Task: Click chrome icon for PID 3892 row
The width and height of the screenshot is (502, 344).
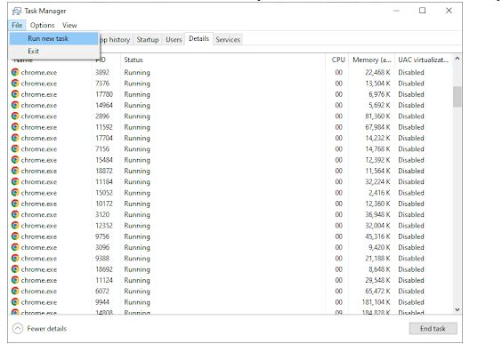Action: 15,72
